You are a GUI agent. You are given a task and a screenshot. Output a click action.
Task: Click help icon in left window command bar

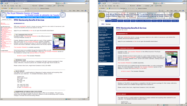click(x=85, y=11)
